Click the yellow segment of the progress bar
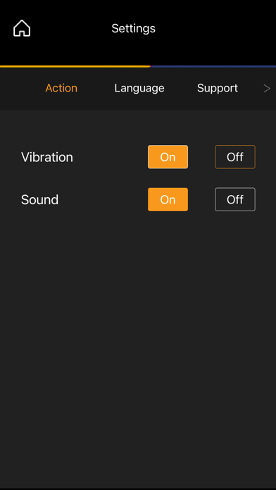Image resolution: width=276 pixels, height=490 pixels. (75, 66)
